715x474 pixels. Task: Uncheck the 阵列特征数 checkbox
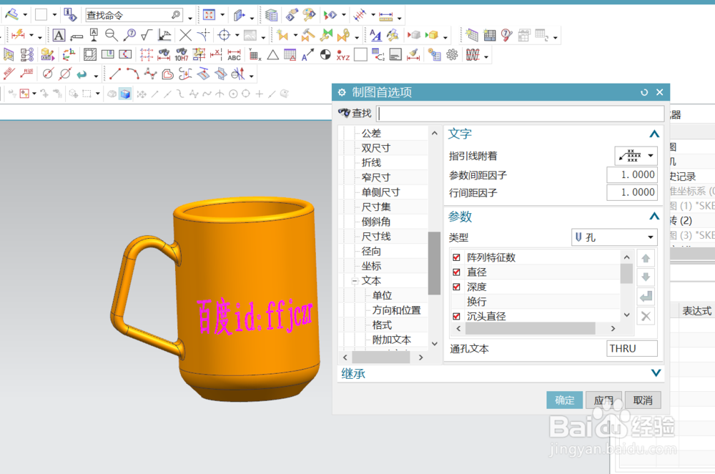tap(456, 257)
